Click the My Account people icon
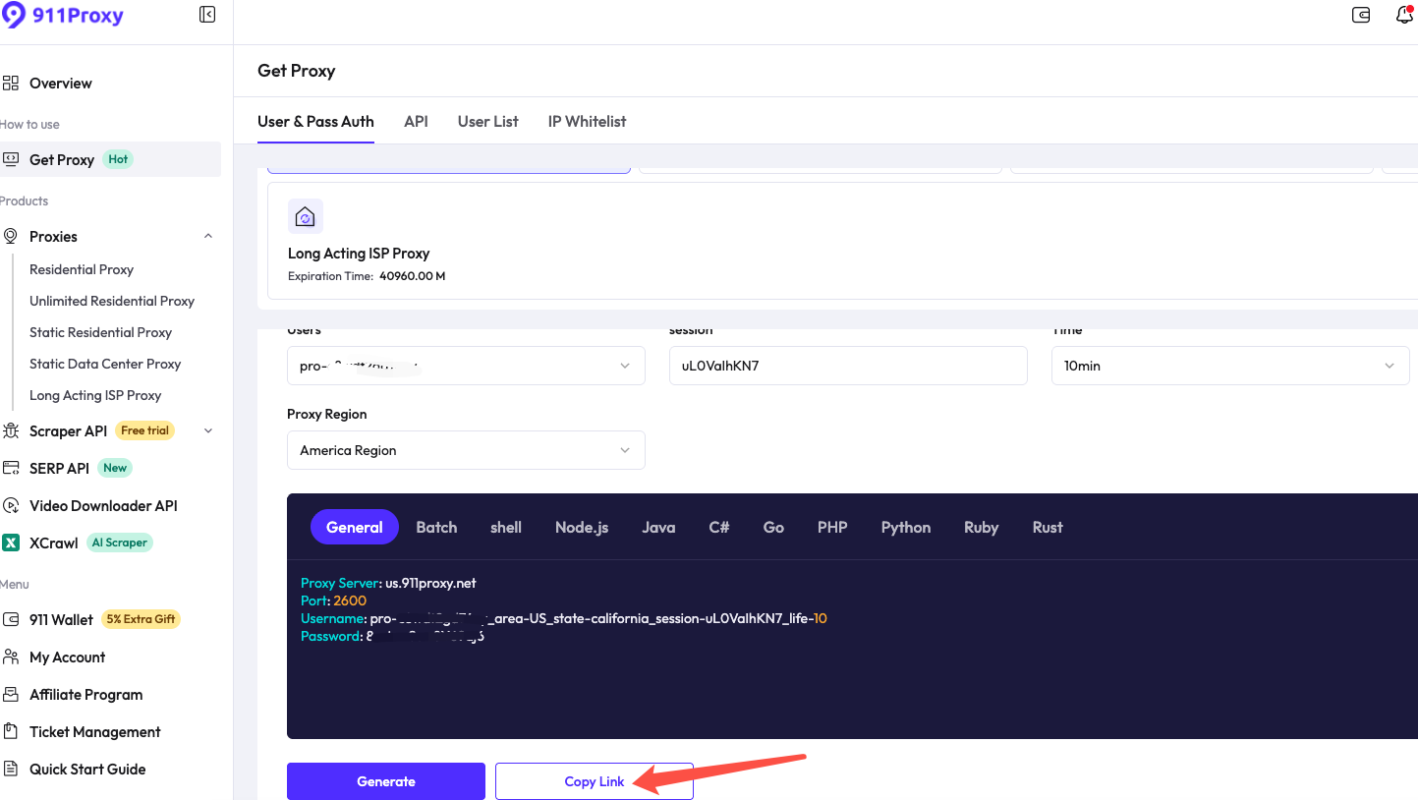Image resolution: width=1418 pixels, height=800 pixels. point(11,657)
